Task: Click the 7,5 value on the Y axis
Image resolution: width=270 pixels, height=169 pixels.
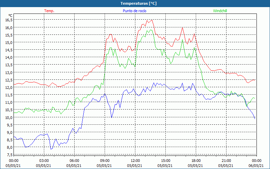Action: pyautogui.click(x=10, y=155)
